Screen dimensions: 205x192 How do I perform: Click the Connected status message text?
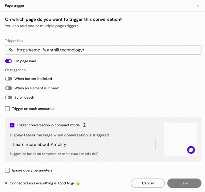(x=42, y=183)
